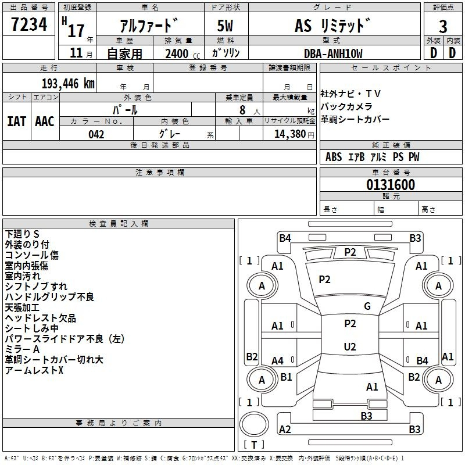
Task: Click the sales point 社外ナビ・TV
Action: coord(350,94)
